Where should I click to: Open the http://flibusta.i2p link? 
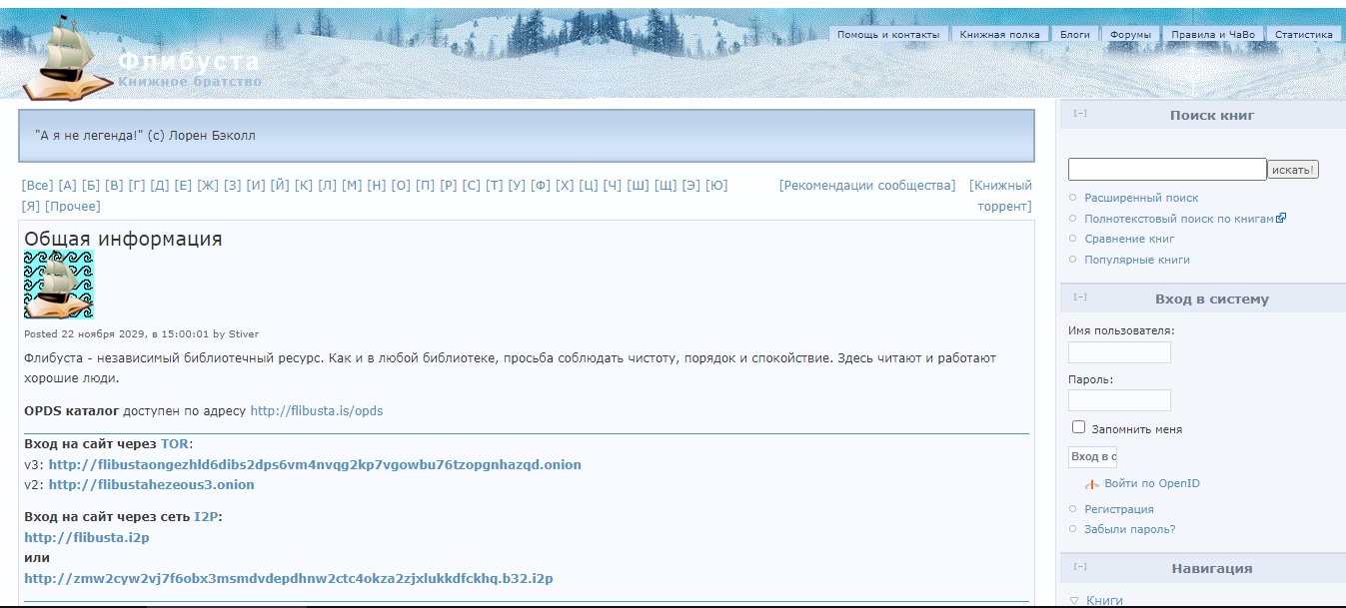click(87, 537)
